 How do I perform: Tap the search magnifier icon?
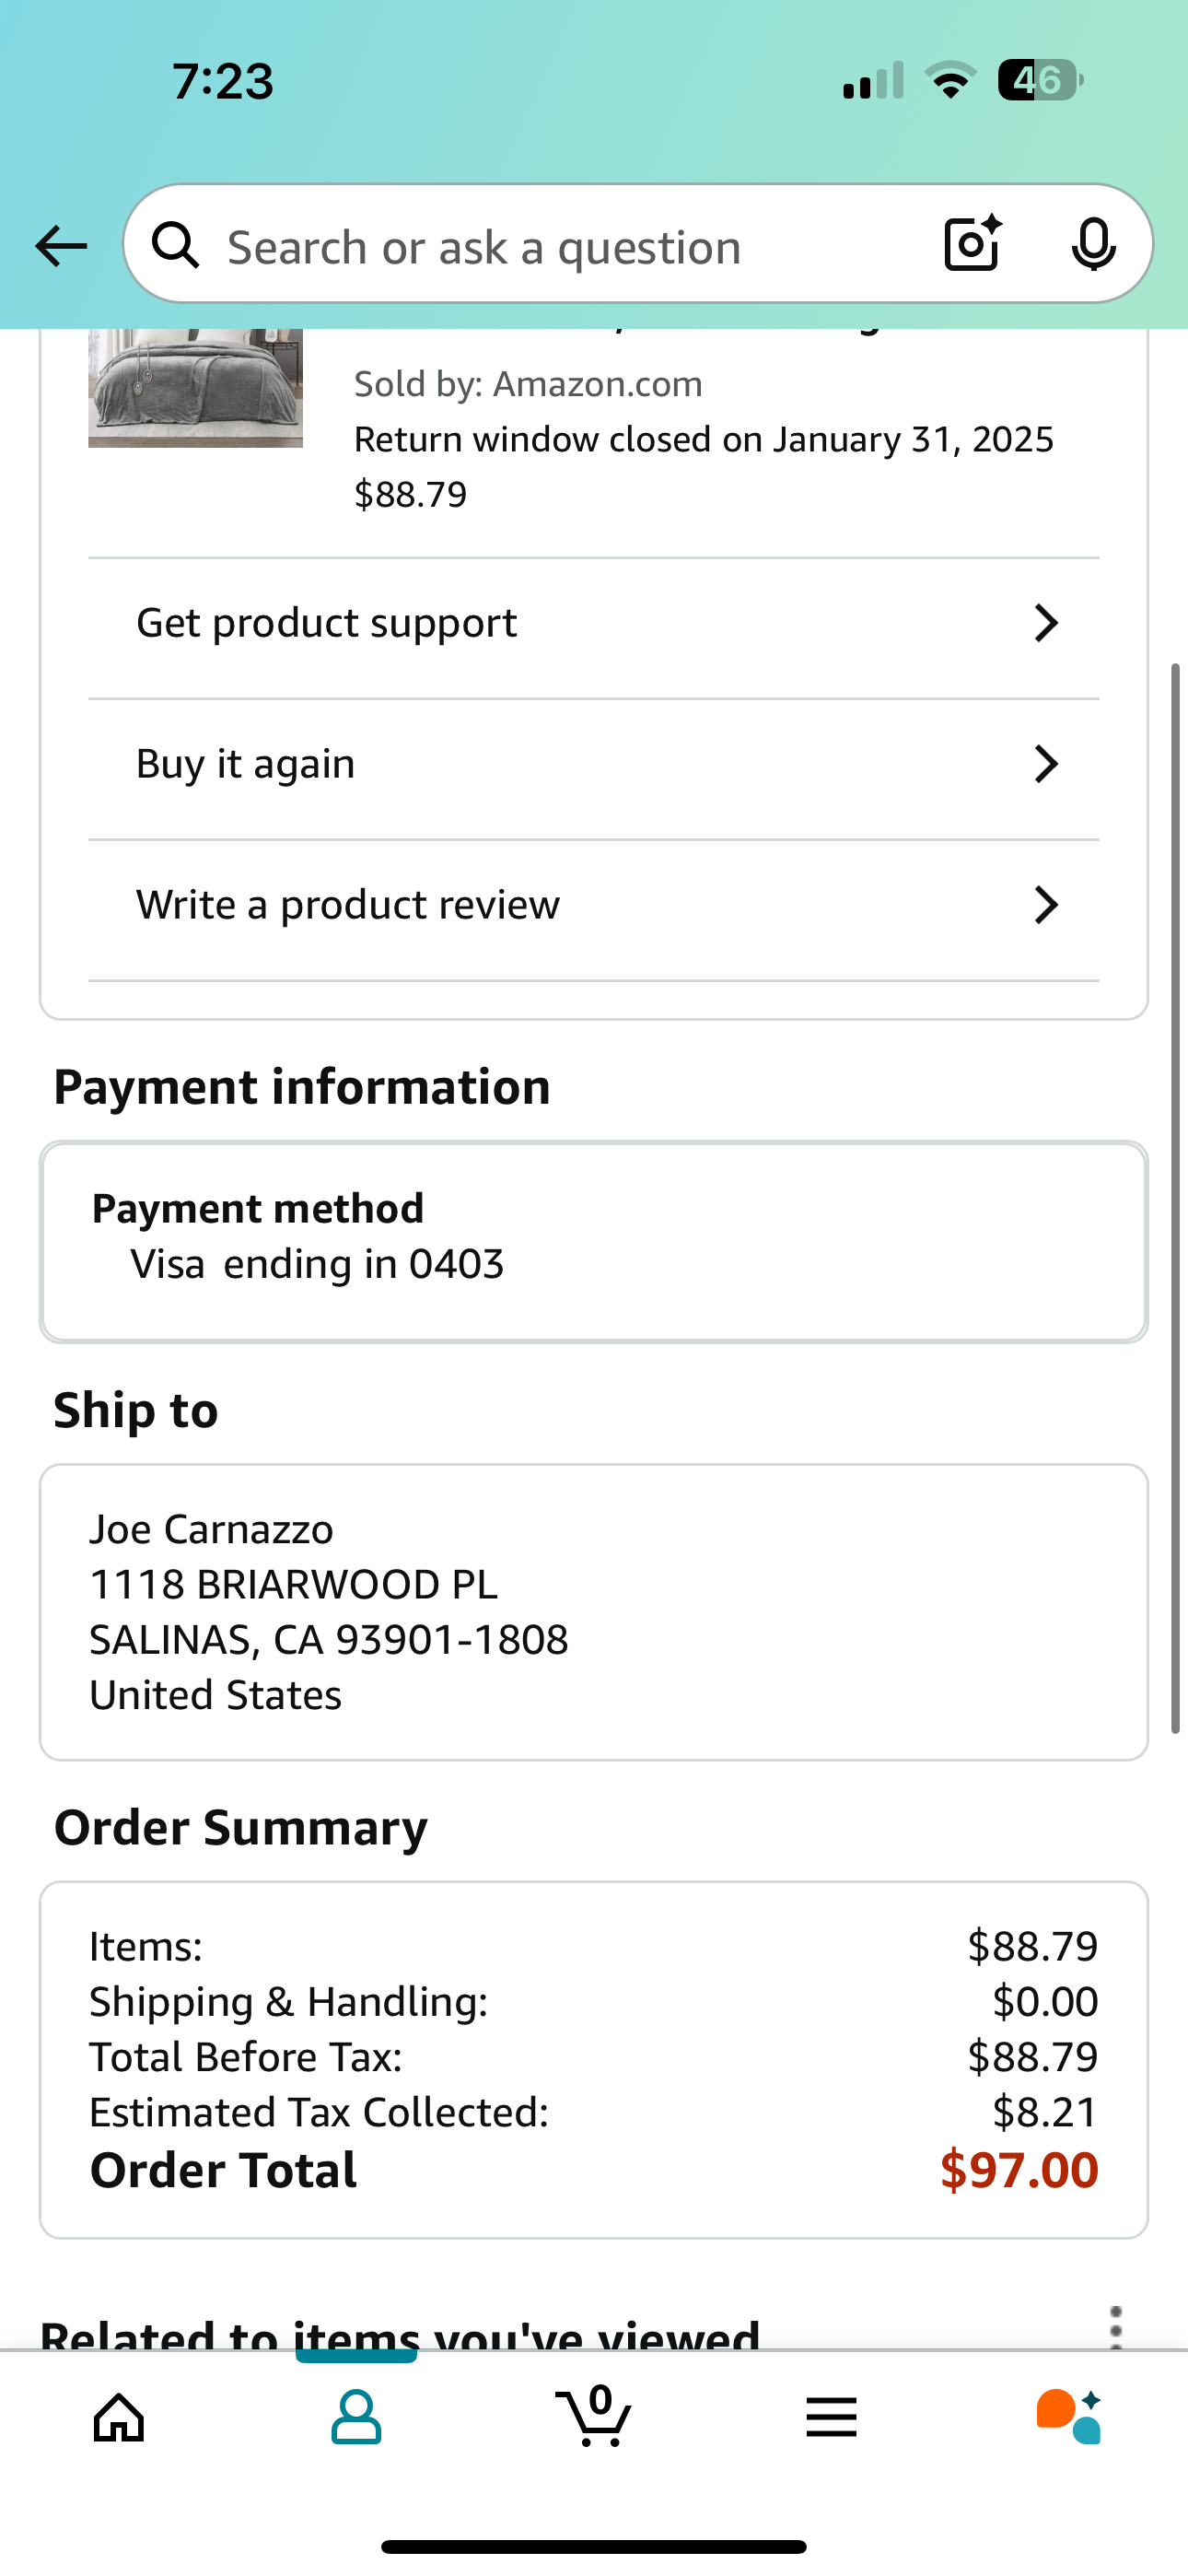coord(175,245)
